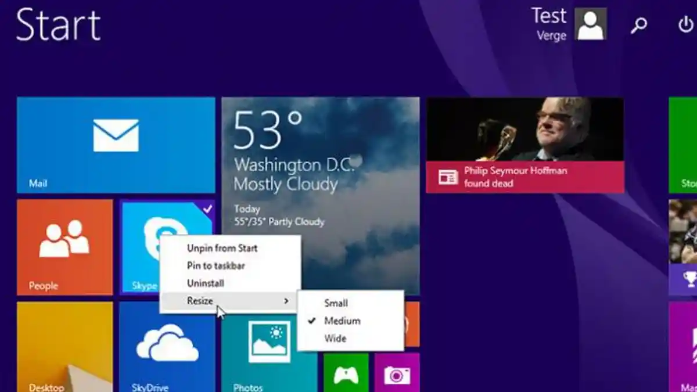This screenshot has width=697, height=392.
Task: Choose Unpin from Start
Action: point(230,248)
